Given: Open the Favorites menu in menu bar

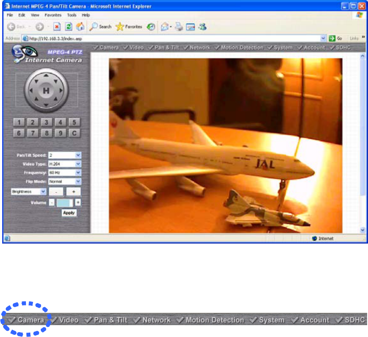Looking at the screenshot, I should pyautogui.click(x=53, y=15).
